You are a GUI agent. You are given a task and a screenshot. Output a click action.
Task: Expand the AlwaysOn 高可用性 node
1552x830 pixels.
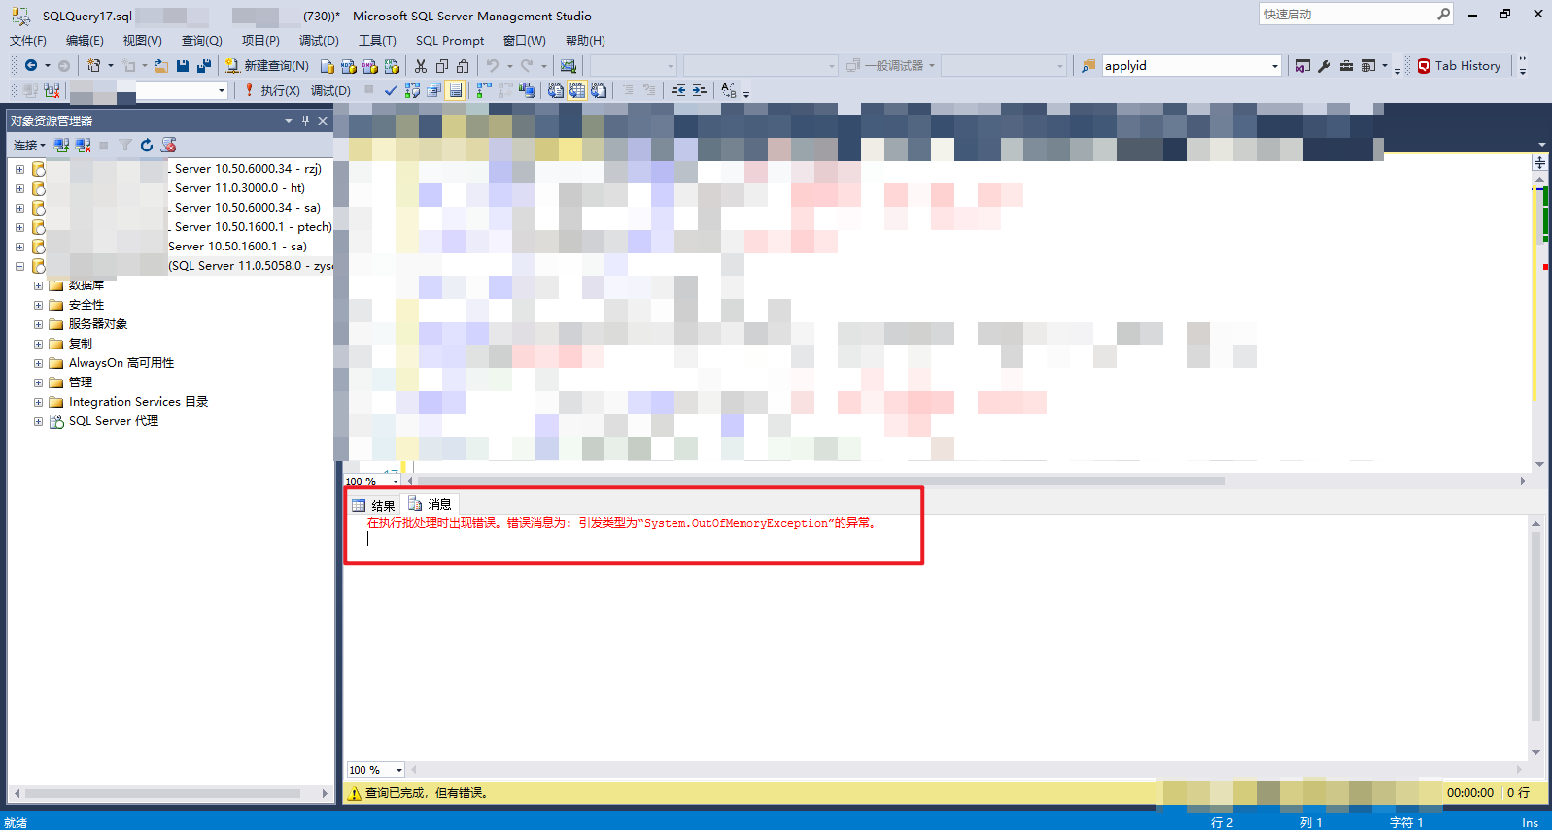coord(38,363)
